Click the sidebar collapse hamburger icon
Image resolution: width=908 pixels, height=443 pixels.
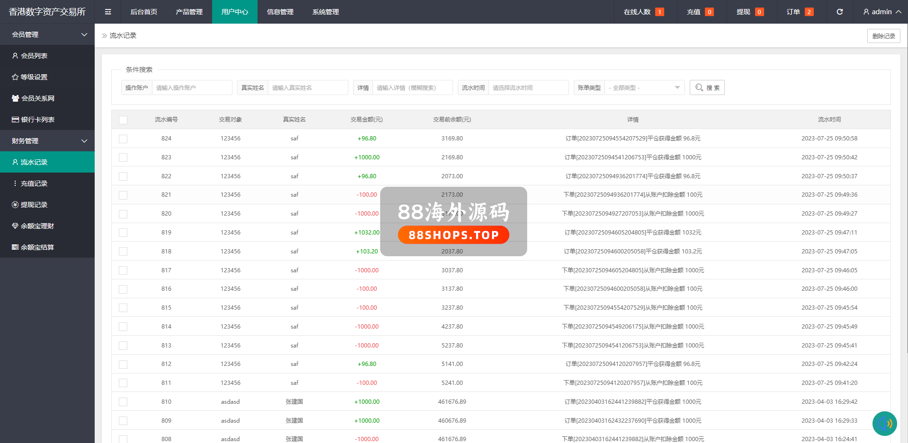point(108,12)
